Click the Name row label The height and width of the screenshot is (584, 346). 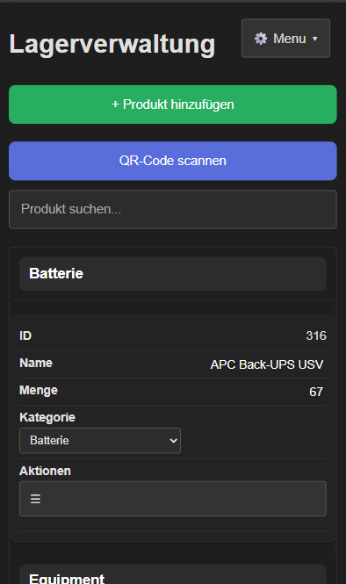(x=36, y=363)
